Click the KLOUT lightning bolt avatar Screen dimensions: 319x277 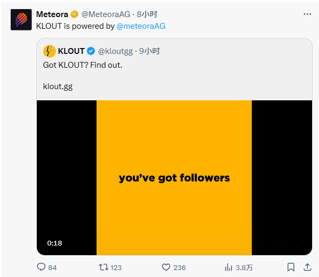coord(50,51)
